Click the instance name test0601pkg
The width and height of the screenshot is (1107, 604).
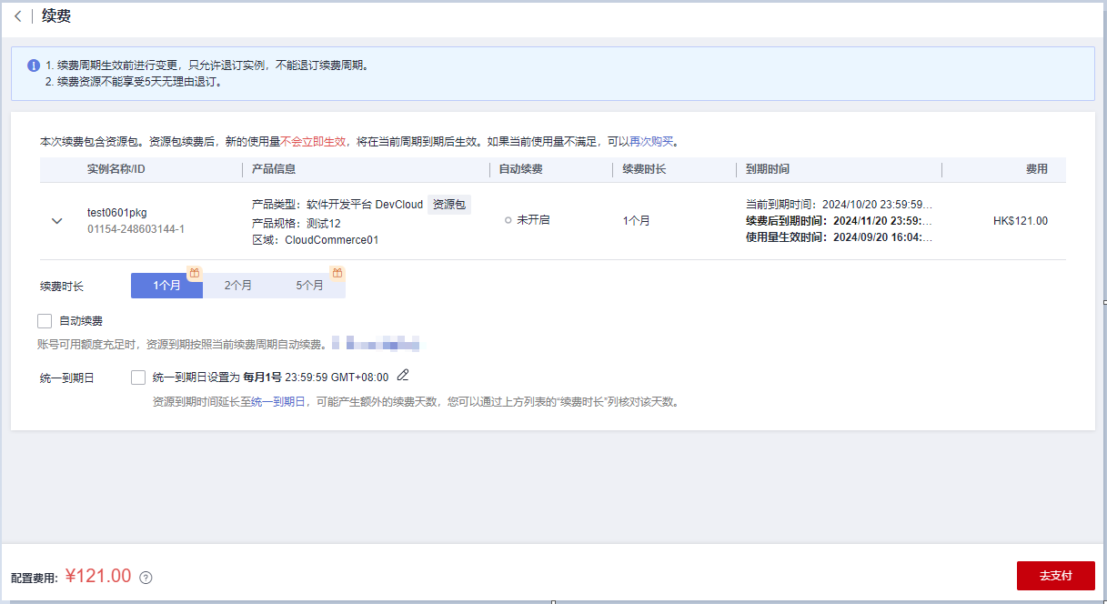pos(116,213)
